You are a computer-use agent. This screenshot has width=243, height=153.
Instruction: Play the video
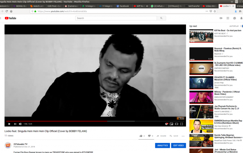coord(9,124)
